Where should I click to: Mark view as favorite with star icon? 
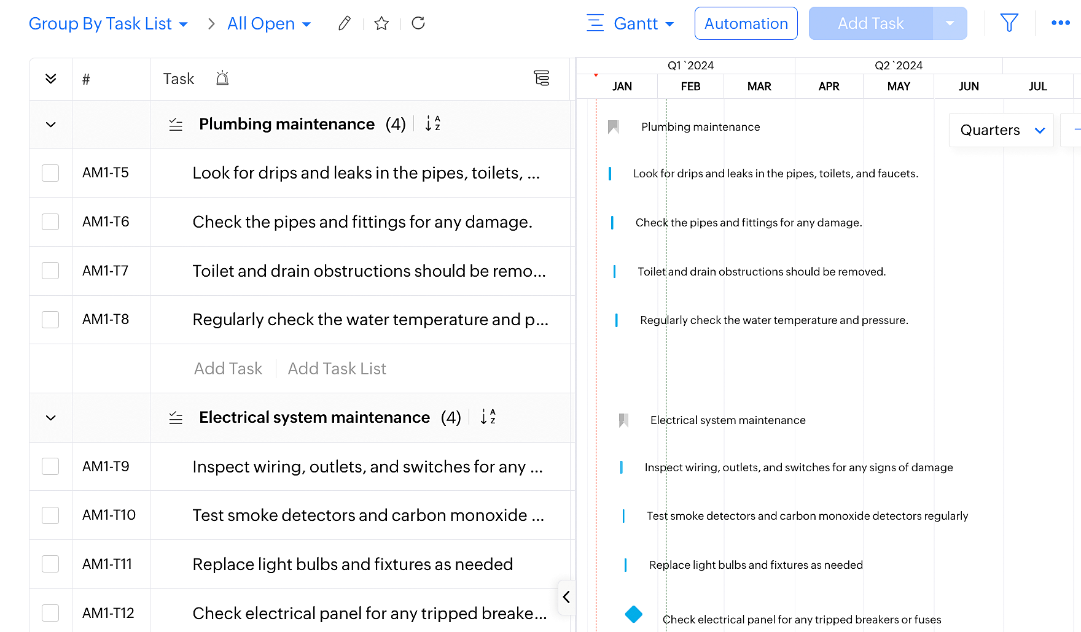(x=381, y=23)
